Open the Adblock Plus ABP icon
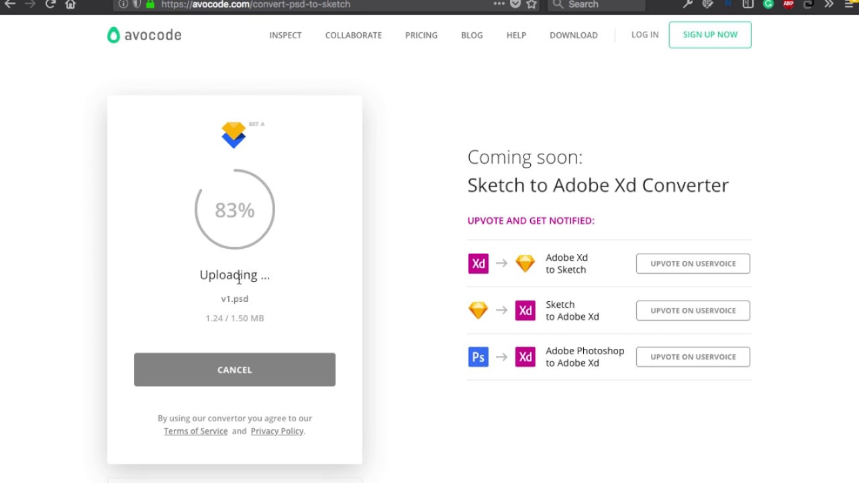The image size is (859, 483). coord(789,4)
